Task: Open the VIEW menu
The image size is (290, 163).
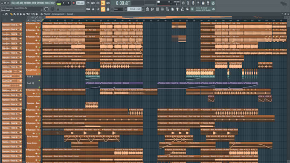Action: [x=34, y=3]
